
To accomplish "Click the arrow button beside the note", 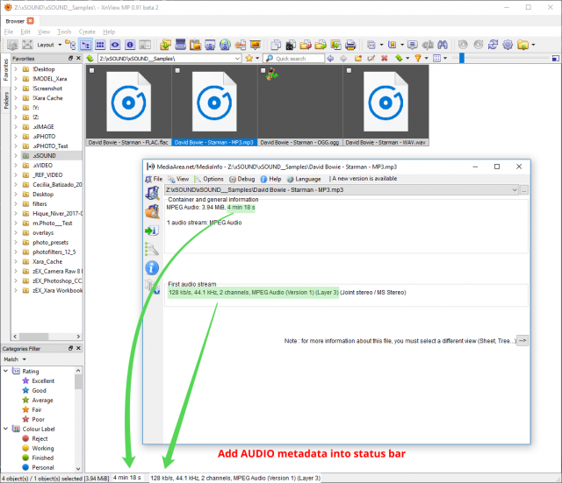I will point(522,341).
